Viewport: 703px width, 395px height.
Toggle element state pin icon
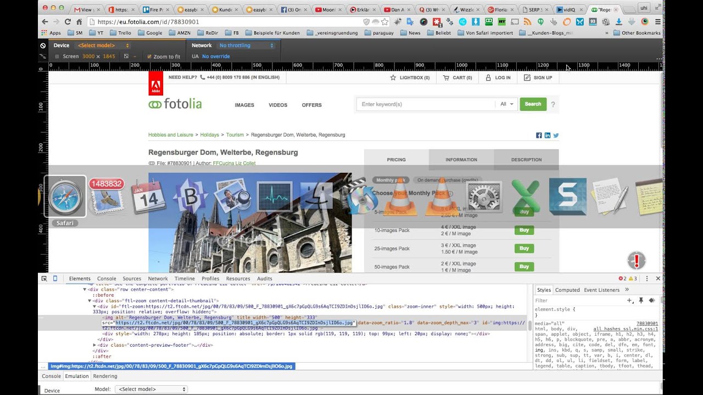[x=641, y=300]
